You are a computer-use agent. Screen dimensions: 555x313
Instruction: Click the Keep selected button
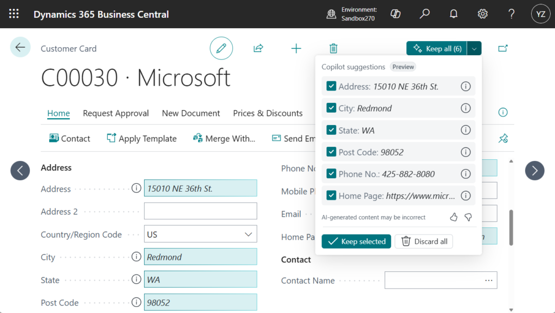357,242
